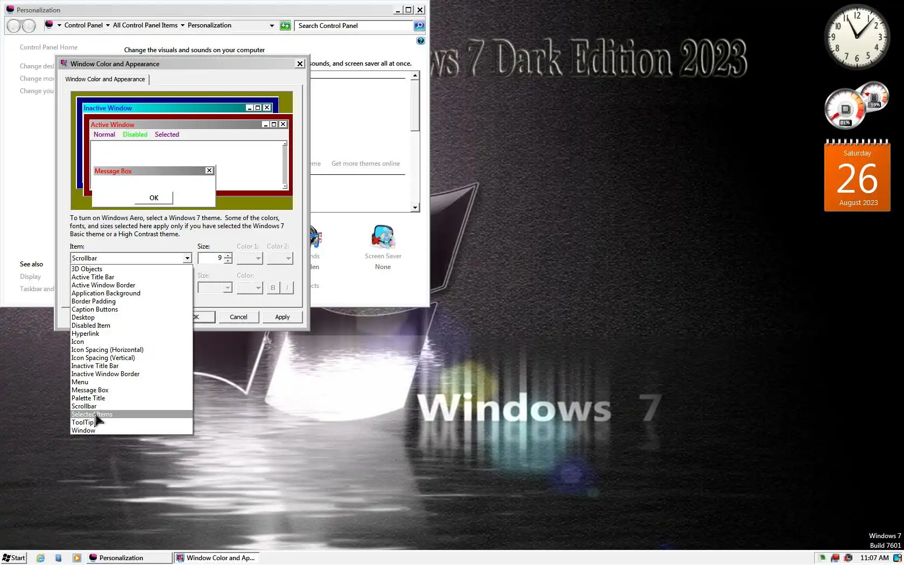Screen dimensions: 904x565
Task: Launch Internet Explorer from the taskbar
Action: 40,558
